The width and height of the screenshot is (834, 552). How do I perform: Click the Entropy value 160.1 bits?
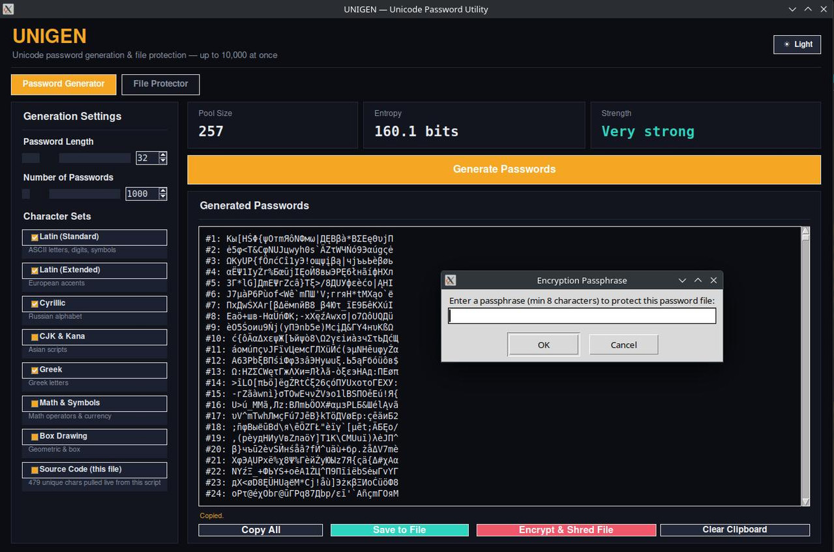click(x=416, y=131)
